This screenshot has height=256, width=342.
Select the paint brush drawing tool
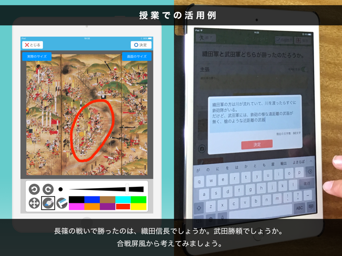[x=48, y=203]
